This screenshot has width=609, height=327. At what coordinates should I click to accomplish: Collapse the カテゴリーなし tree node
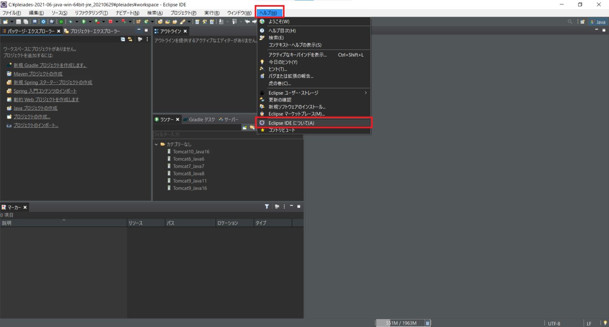[156, 144]
